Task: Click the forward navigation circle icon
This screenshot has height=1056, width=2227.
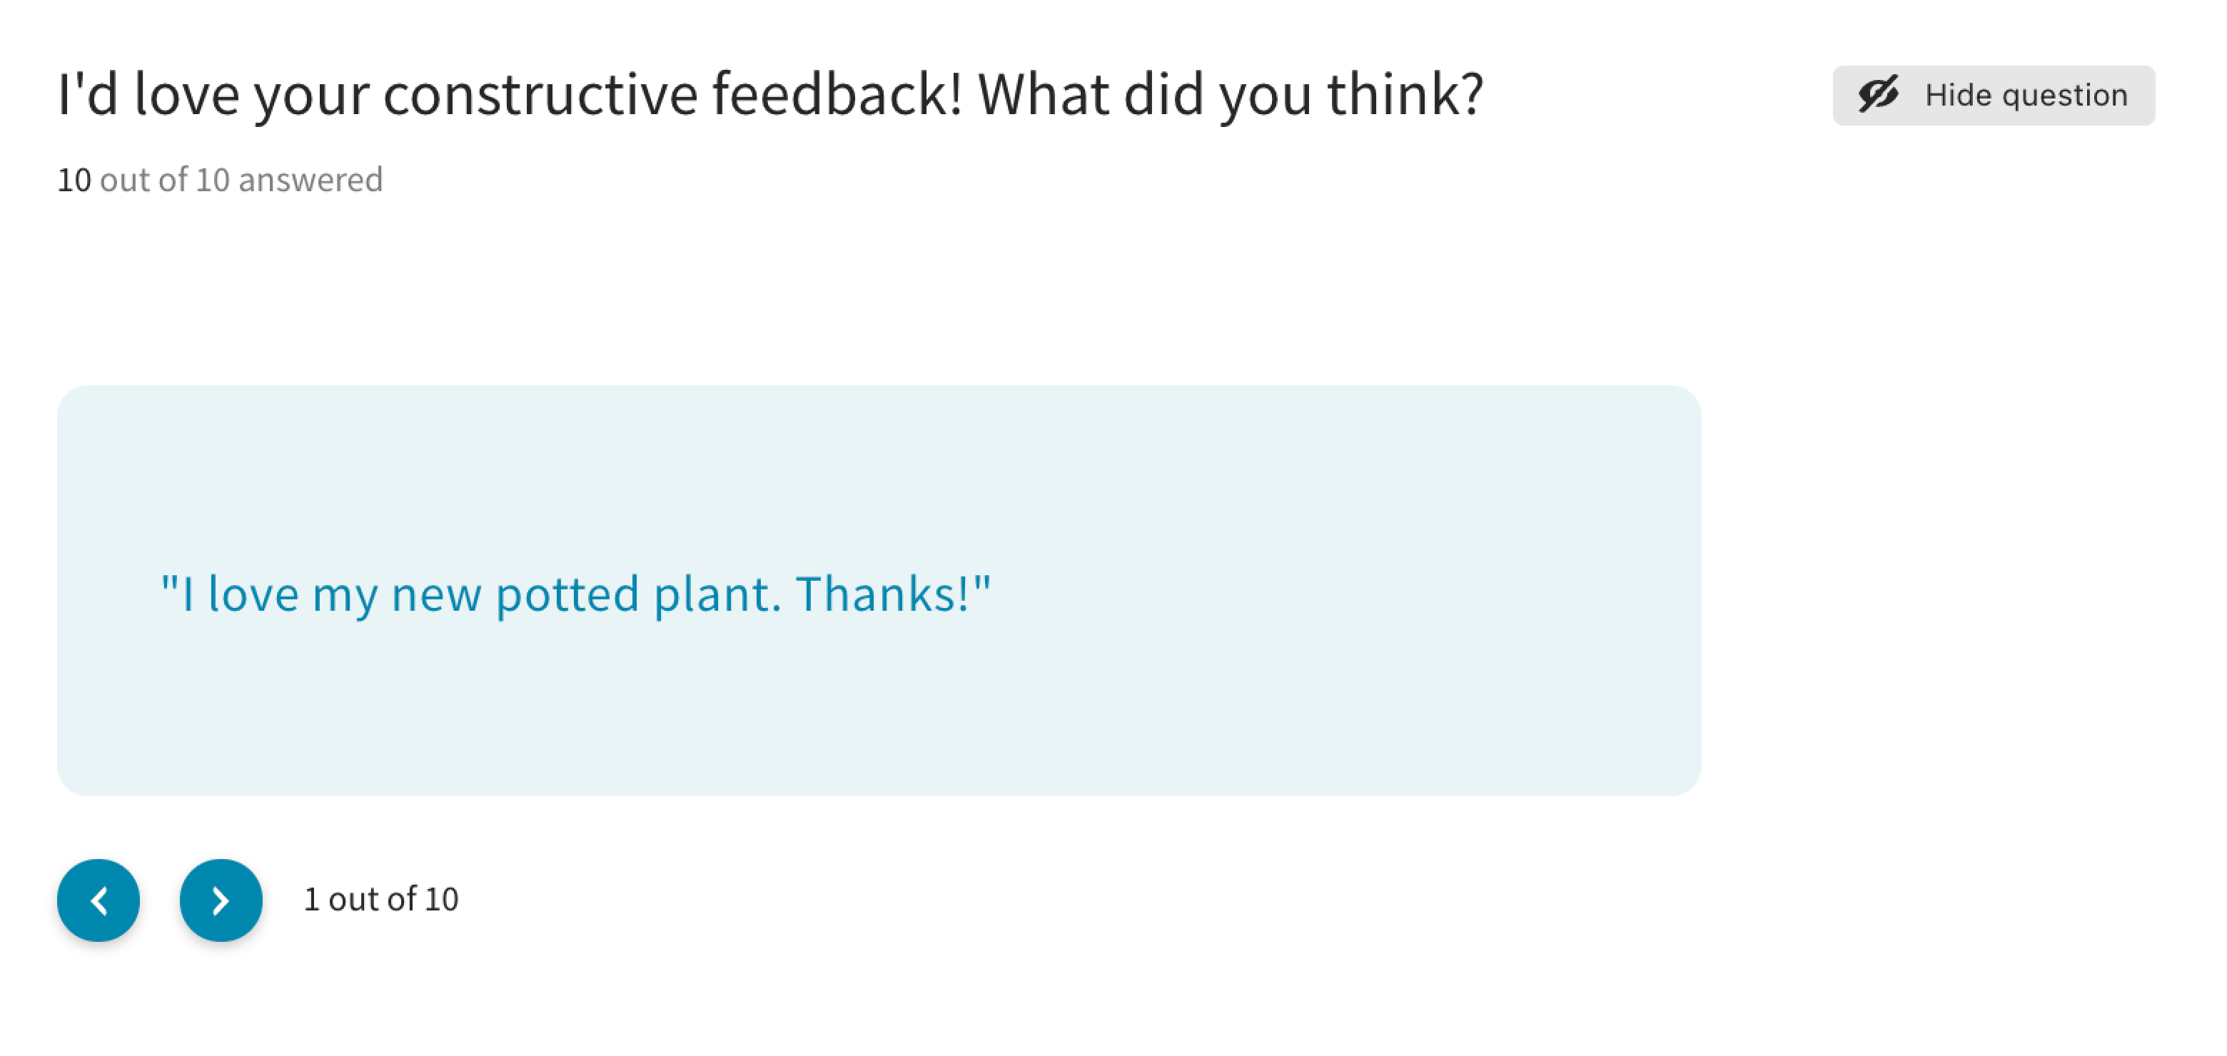Action: (220, 900)
